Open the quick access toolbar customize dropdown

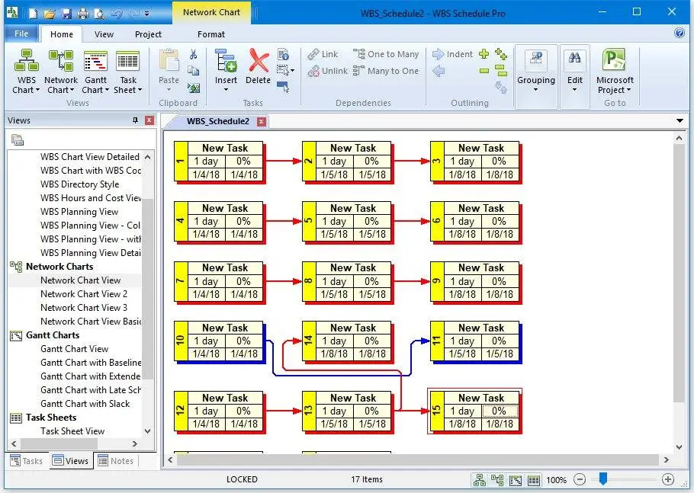(x=147, y=14)
